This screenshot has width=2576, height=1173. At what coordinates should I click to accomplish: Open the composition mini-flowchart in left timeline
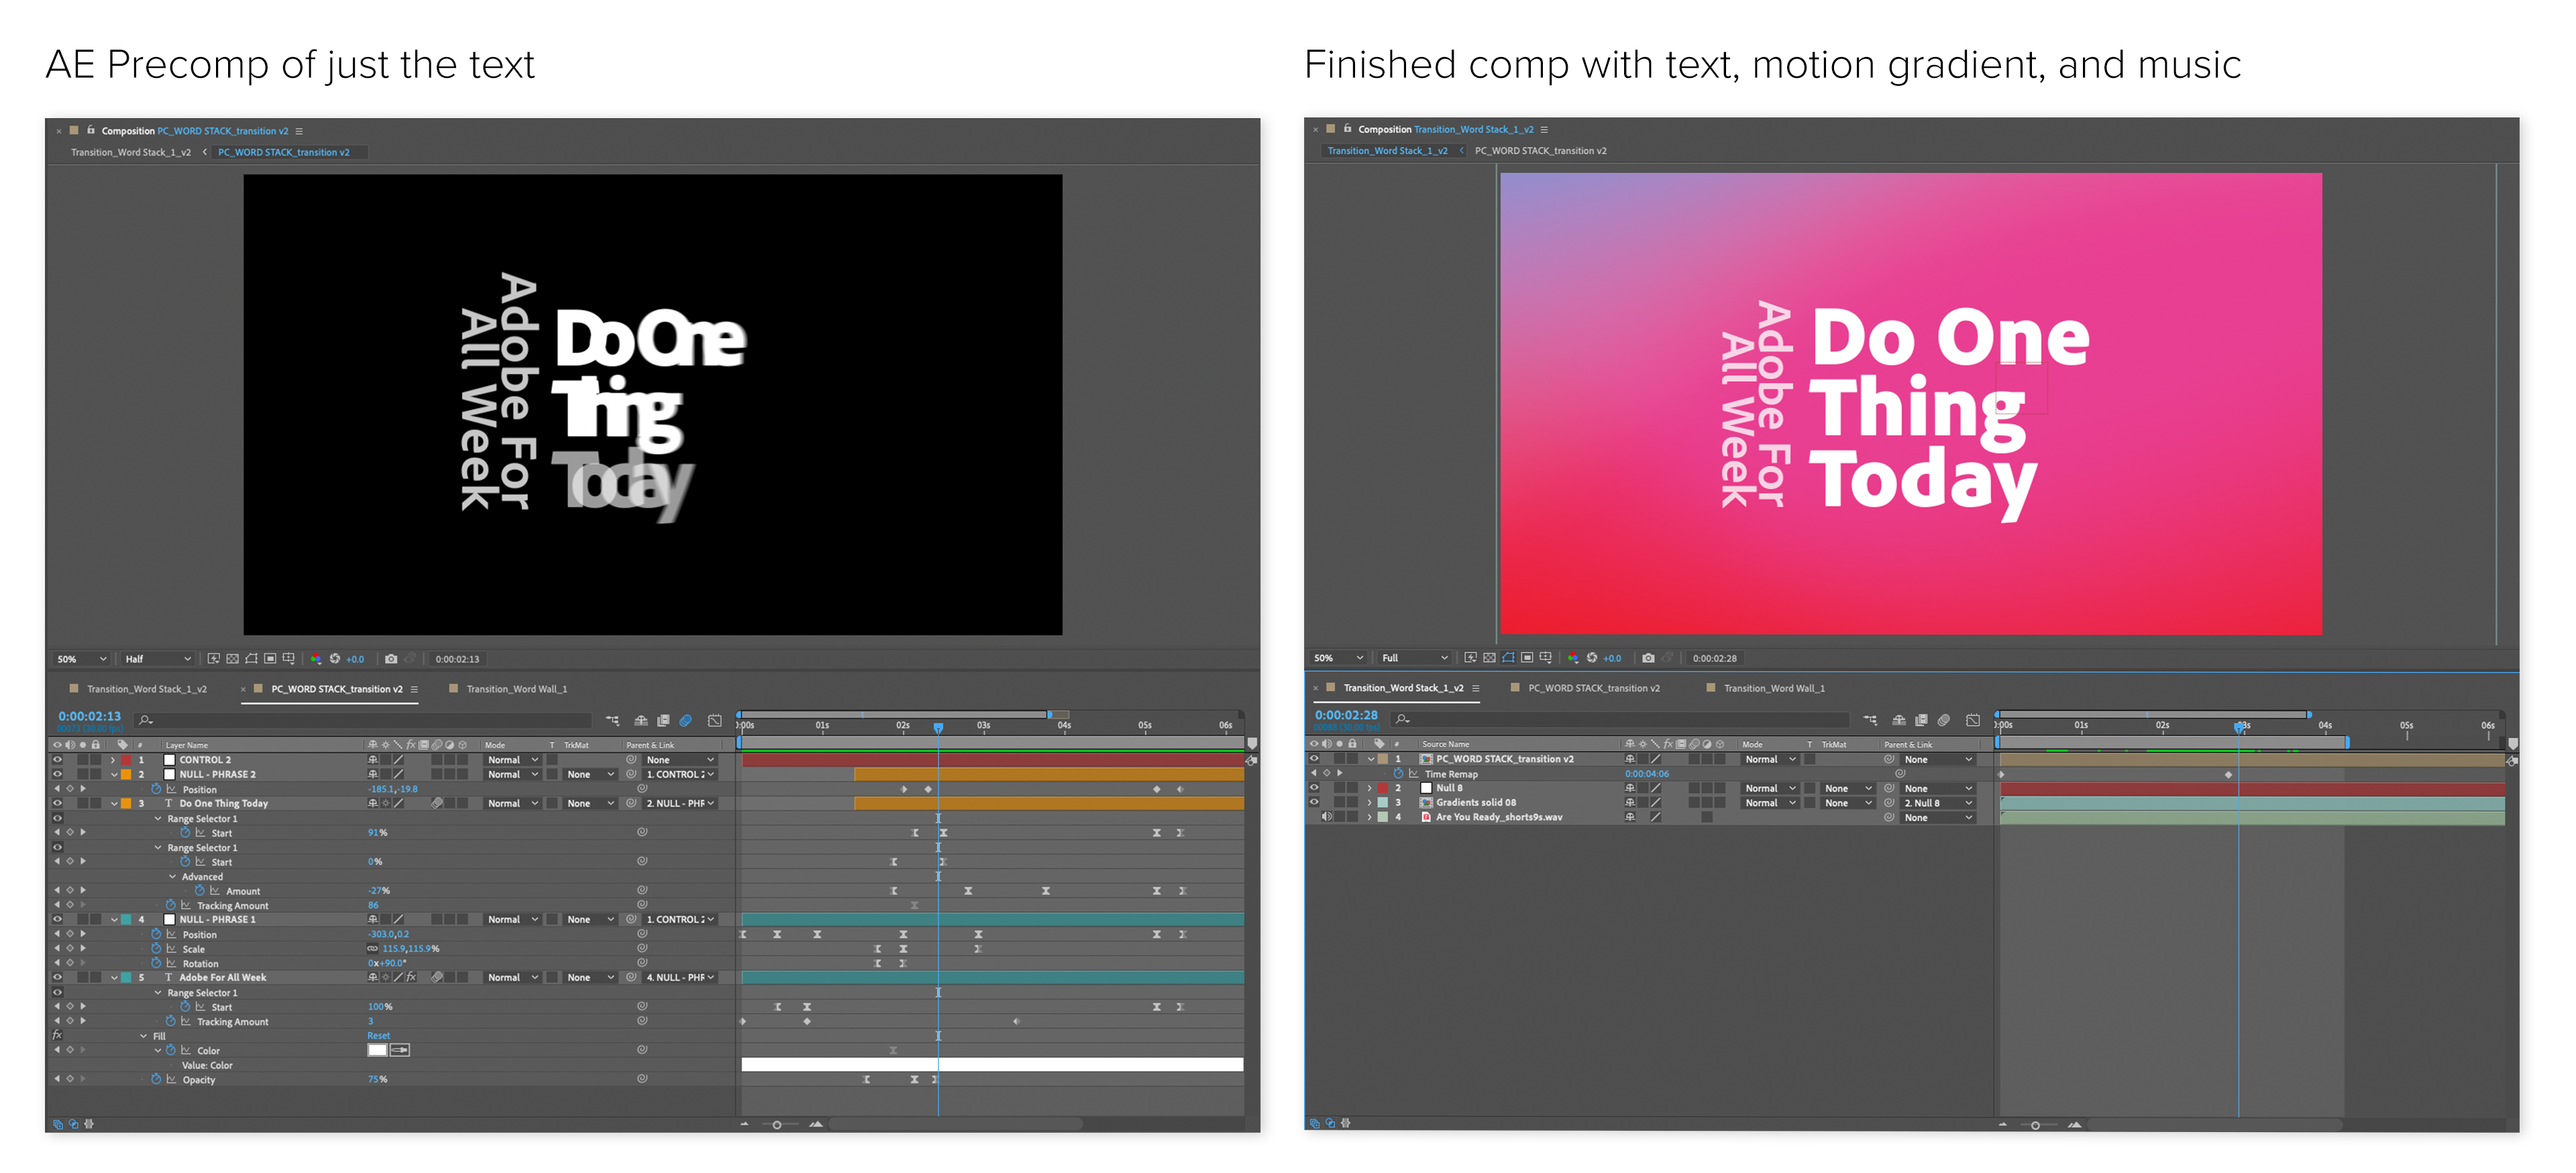[613, 720]
